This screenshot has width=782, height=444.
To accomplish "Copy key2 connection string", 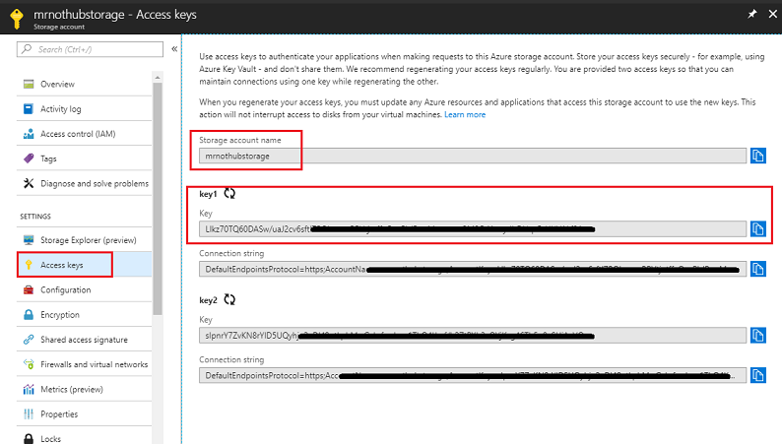I will pyautogui.click(x=757, y=375).
